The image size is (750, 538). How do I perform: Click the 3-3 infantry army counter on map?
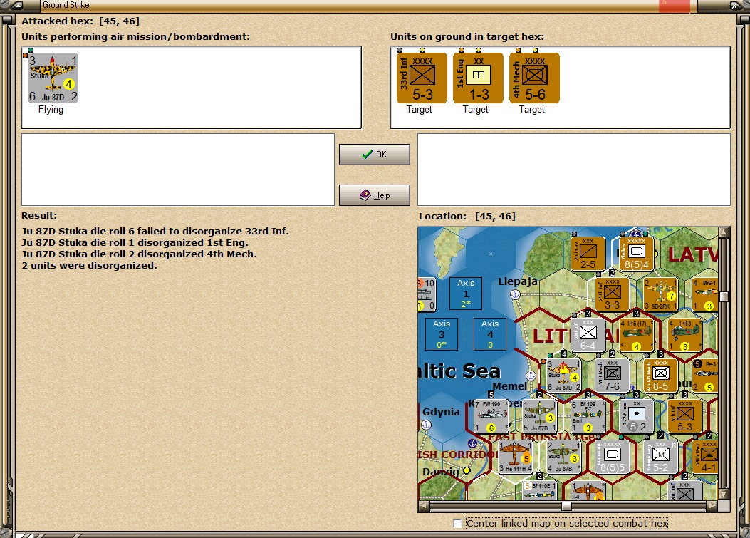pos(613,294)
